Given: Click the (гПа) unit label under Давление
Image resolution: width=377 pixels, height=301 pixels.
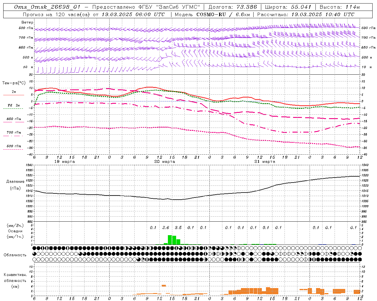Looking at the screenshot, I should pyautogui.click(x=15, y=188).
